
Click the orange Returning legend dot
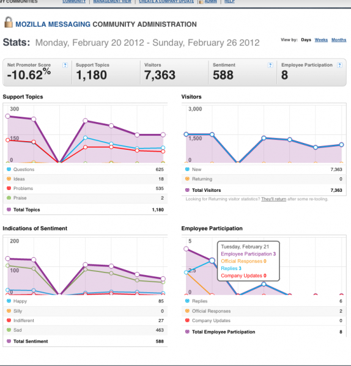(x=187, y=179)
